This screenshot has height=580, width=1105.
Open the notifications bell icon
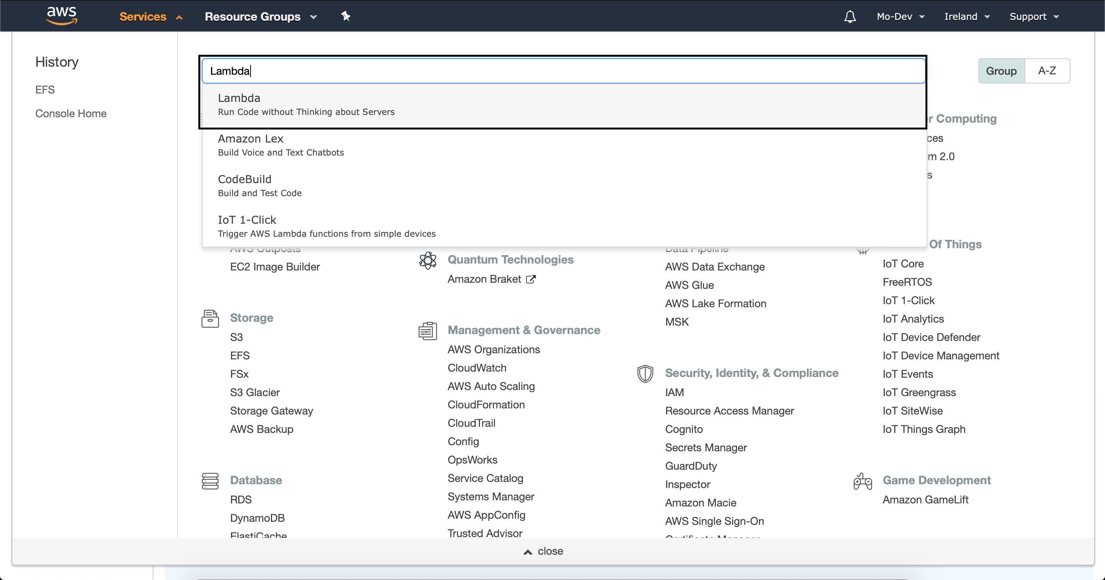850,16
